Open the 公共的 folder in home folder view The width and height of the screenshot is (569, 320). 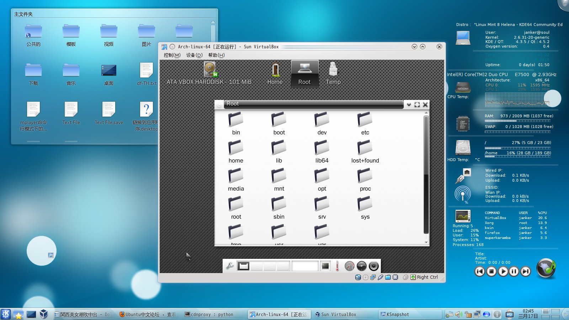[x=33, y=35]
